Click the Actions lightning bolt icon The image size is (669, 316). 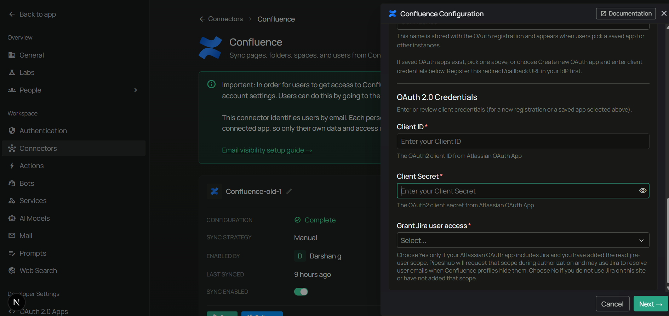pyautogui.click(x=12, y=166)
